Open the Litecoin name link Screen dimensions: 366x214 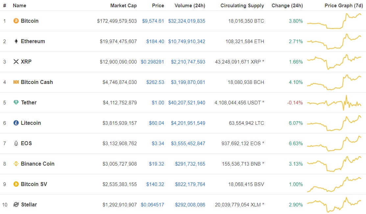pyautogui.click(x=31, y=123)
